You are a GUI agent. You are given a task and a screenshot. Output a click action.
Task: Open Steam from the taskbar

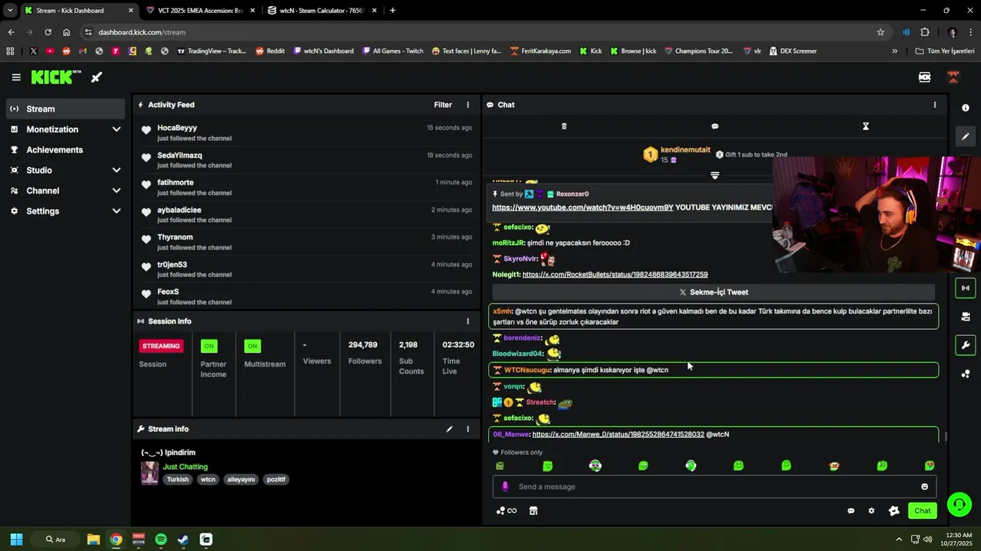click(183, 540)
